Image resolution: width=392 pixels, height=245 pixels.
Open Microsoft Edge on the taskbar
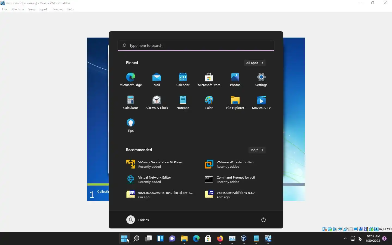[x=196, y=239]
